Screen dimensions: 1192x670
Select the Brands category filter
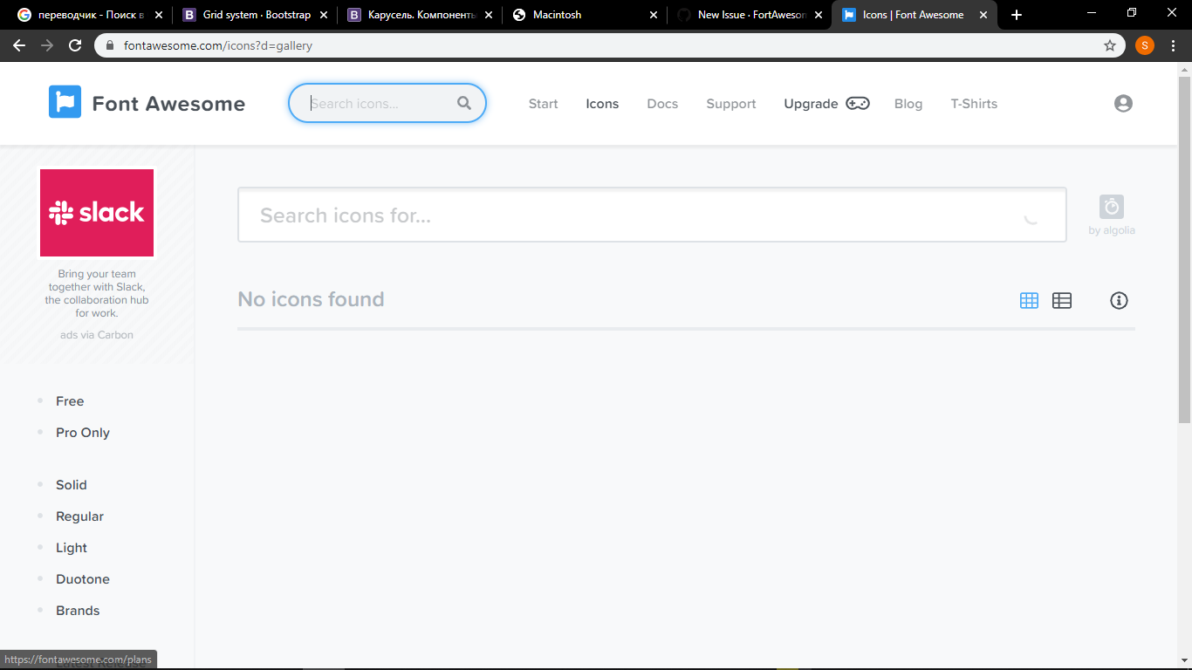77,610
